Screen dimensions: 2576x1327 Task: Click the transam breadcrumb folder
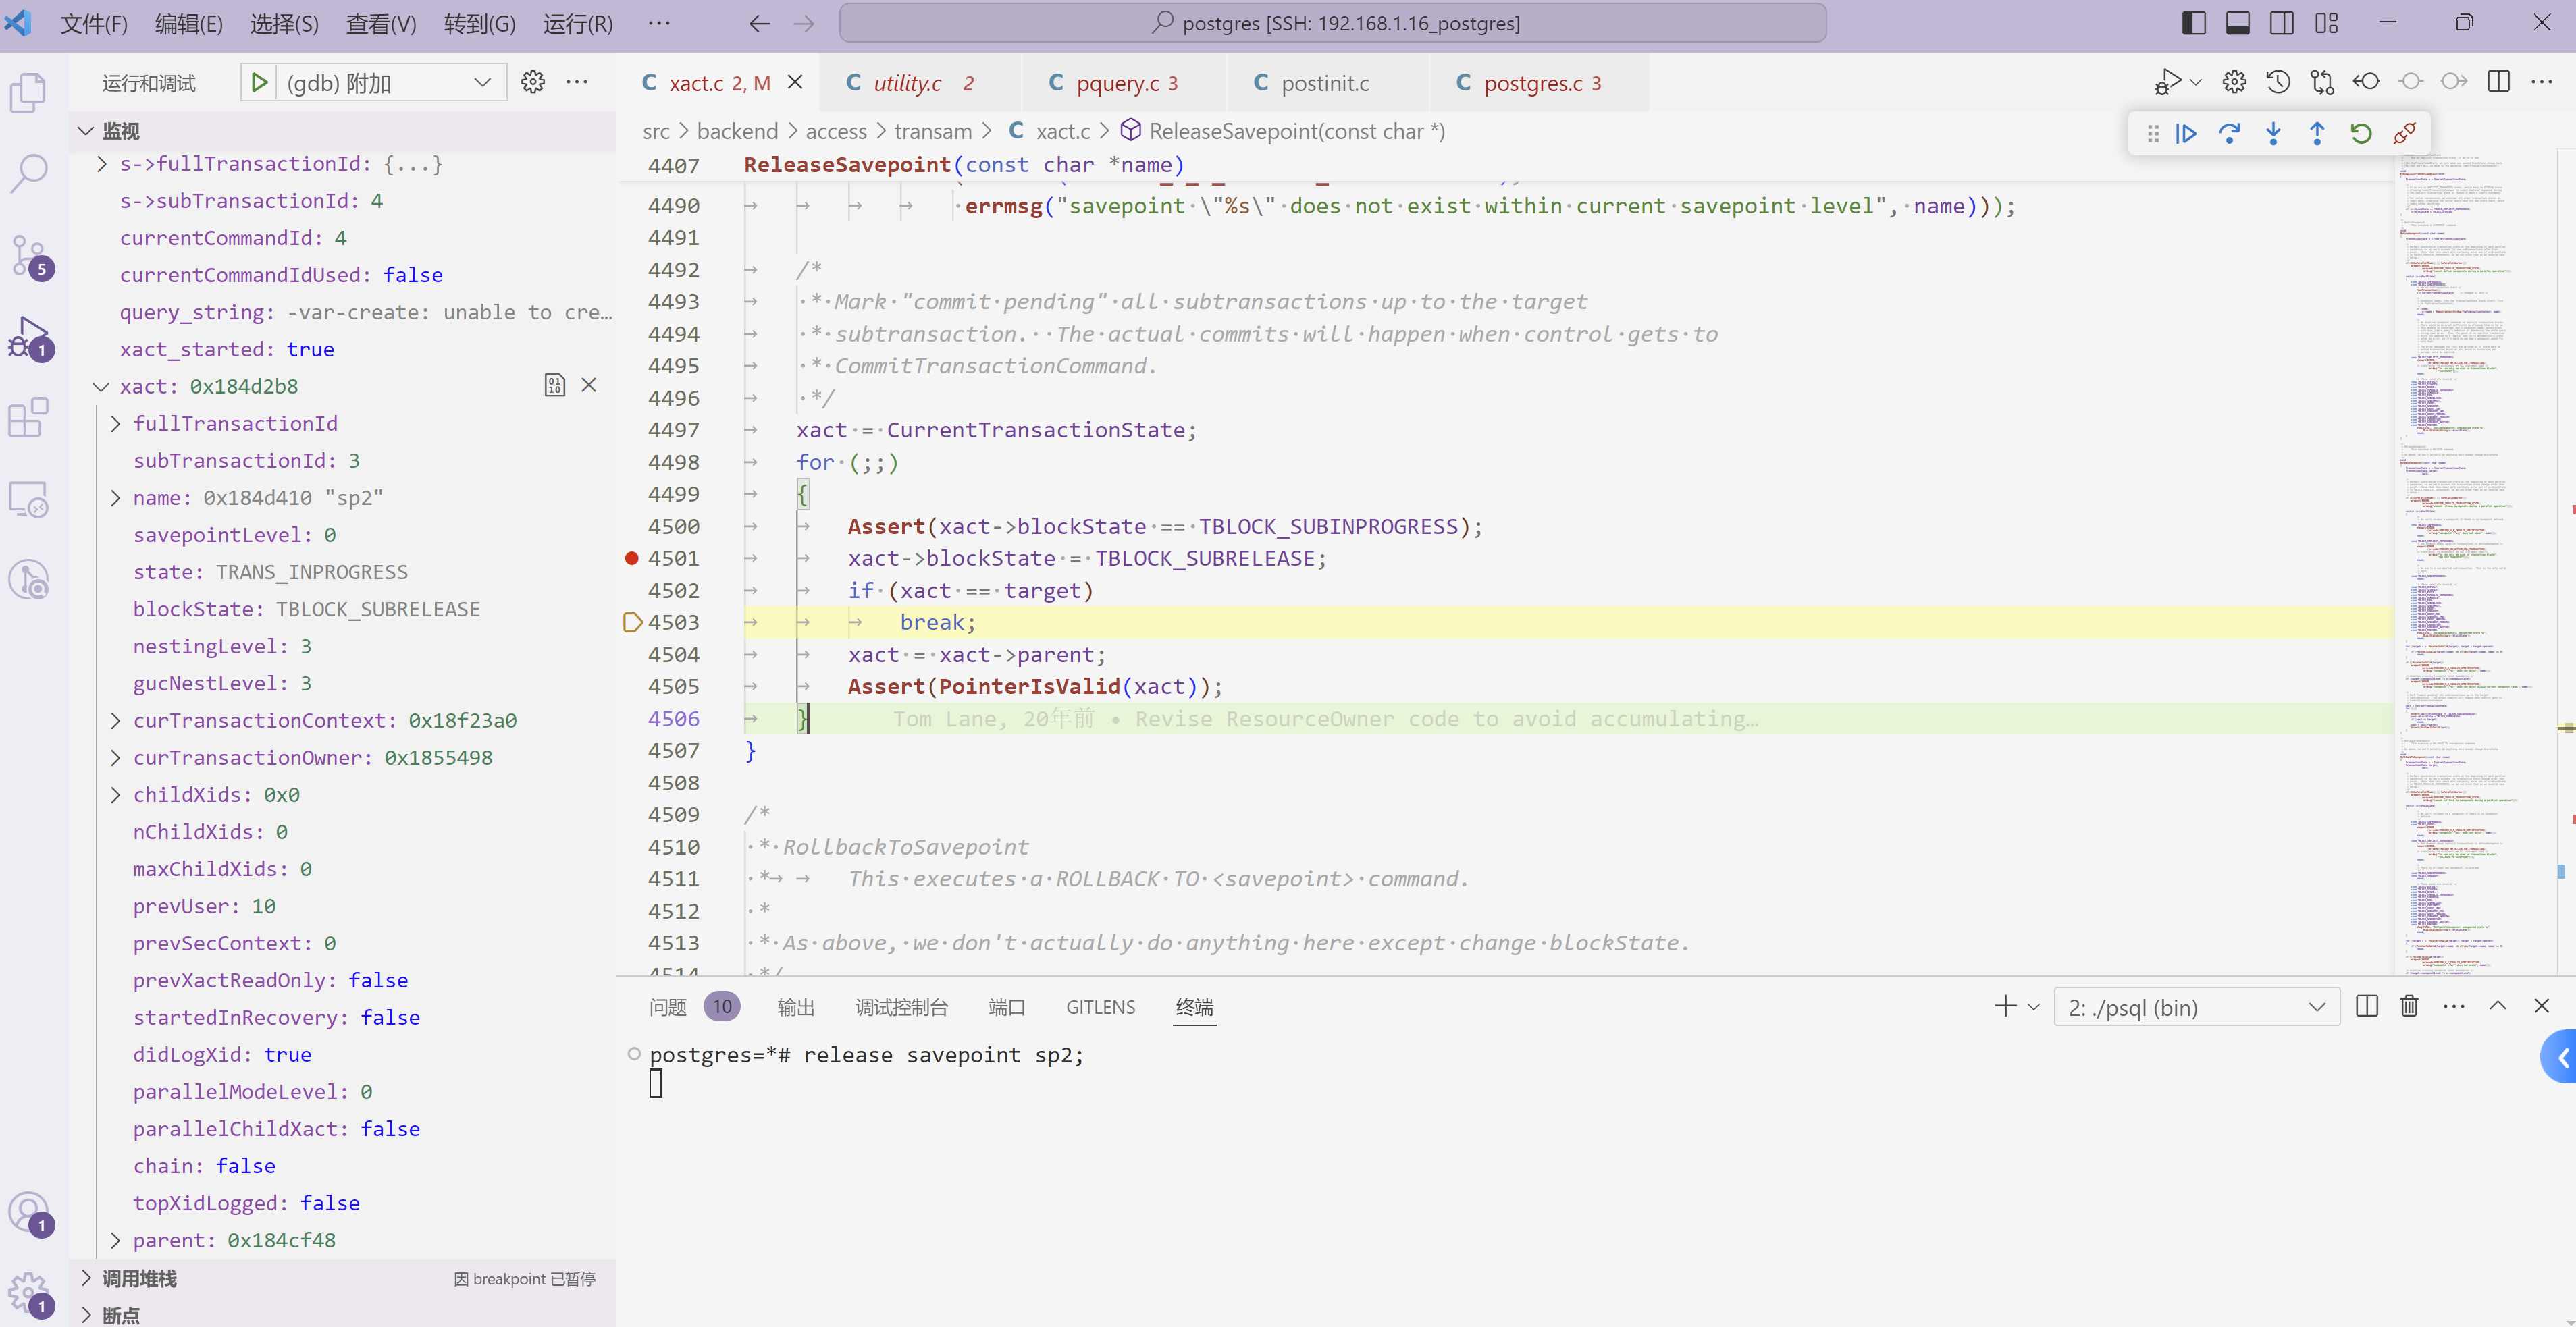[x=932, y=132]
